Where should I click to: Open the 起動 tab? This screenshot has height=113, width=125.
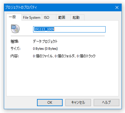tap(78, 18)
